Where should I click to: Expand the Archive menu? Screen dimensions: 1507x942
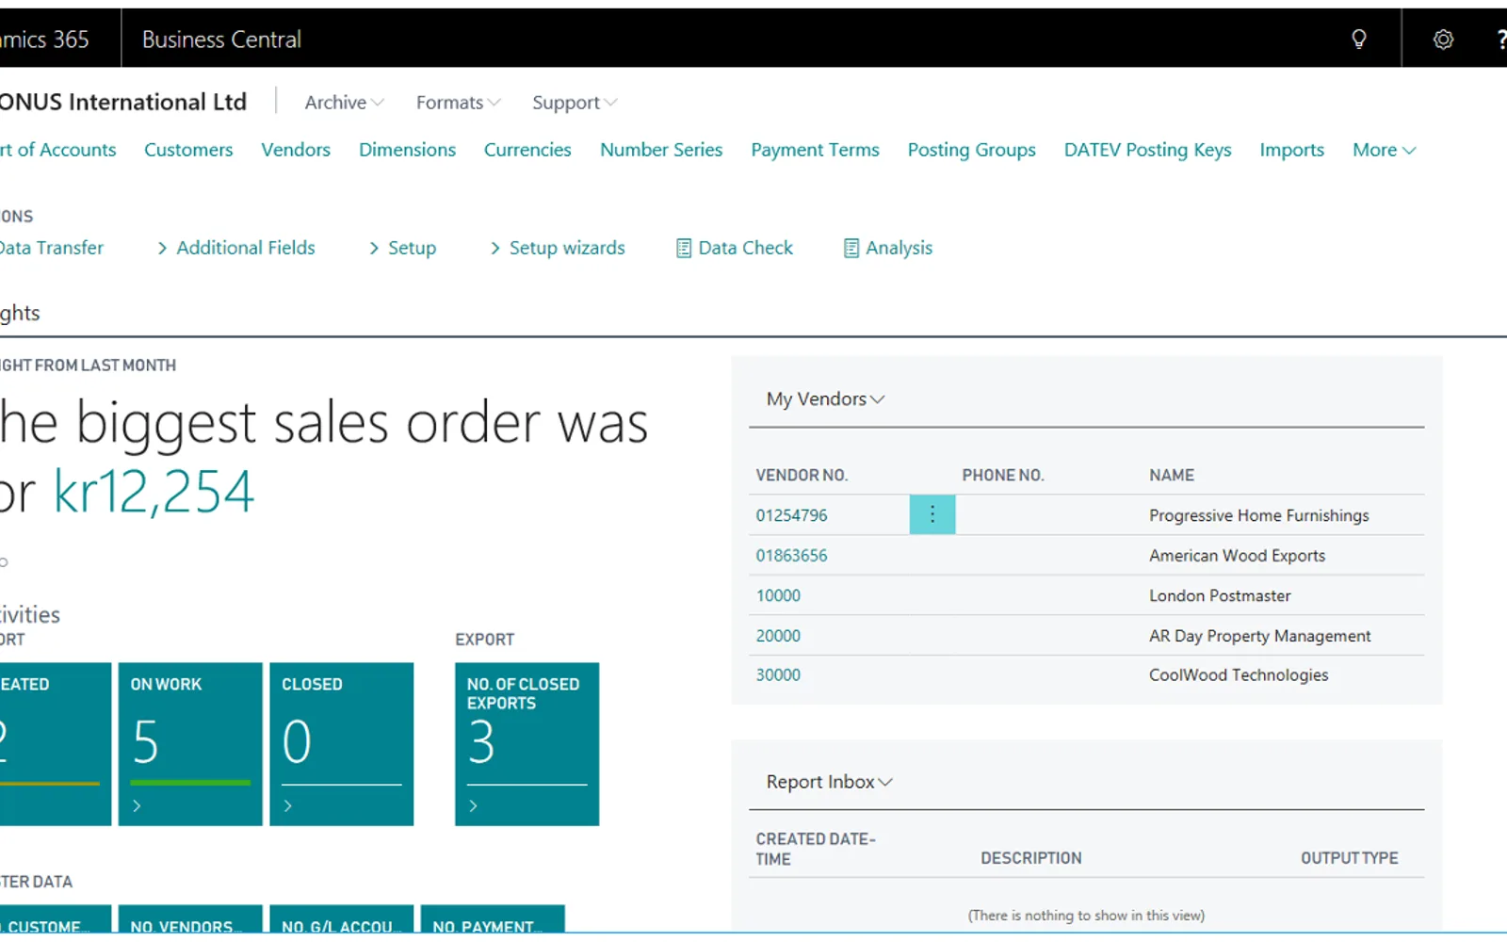point(344,102)
